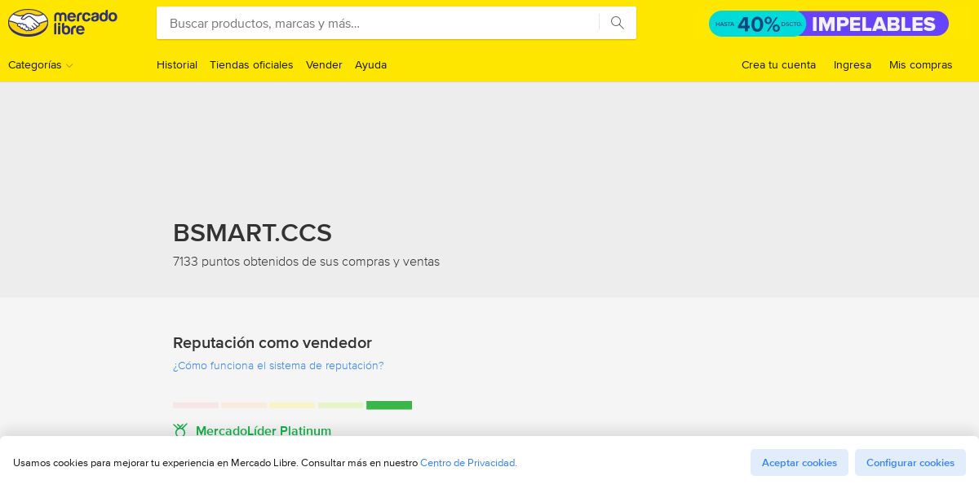Click the MercadoLíder Platinum medal icon
Image resolution: width=979 pixels, height=489 pixels.
tap(180, 430)
